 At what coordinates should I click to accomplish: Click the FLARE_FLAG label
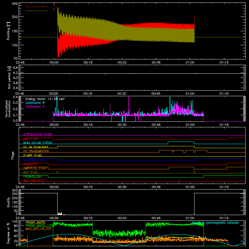pos(32,155)
